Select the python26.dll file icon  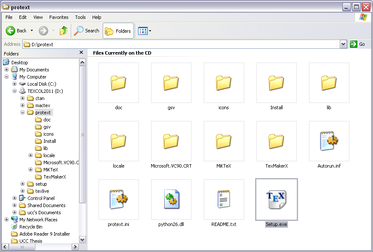[x=171, y=199]
